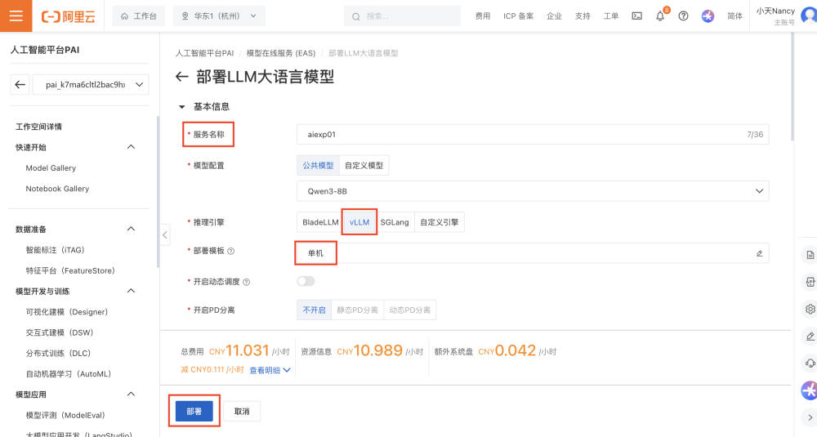Open 分布式训练 (DLC)
This screenshot has height=437, width=817.
tap(58, 353)
